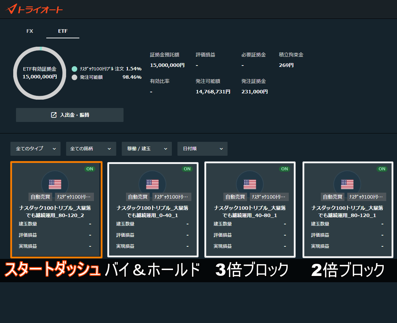Click the 98.46% legend percentage
The height and width of the screenshot is (323, 397).
[132, 77]
